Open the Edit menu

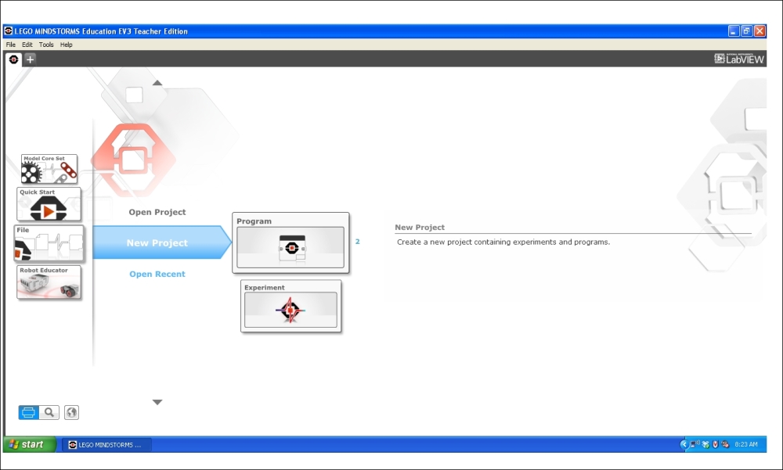point(27,45)
